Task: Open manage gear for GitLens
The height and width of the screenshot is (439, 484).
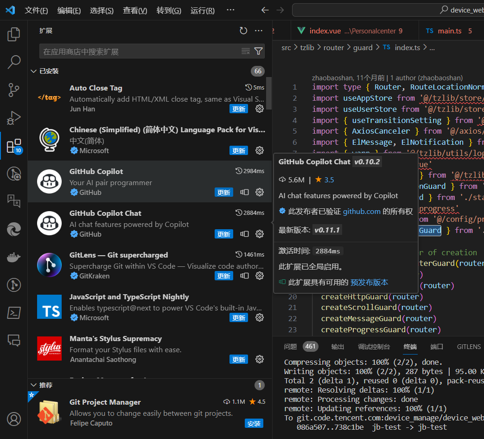Action: (x=260, y=276)
